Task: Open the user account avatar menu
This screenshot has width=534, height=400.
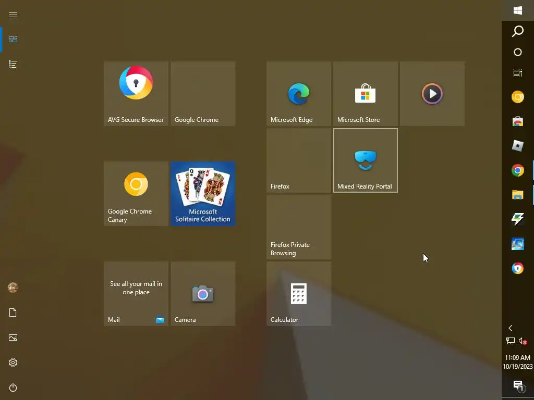Action: [13, 287]
